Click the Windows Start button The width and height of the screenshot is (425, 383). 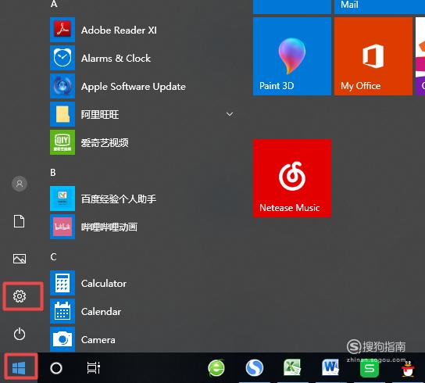19,368
